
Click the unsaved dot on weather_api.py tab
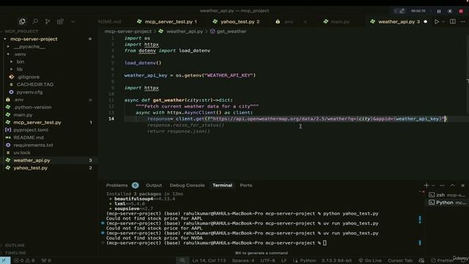(425, 21)
